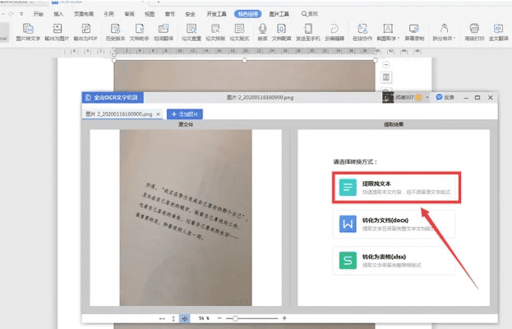512x329 pixels.
Task: Click the 金山OCR文字识别 title label
Action: (x=113, y=97)
